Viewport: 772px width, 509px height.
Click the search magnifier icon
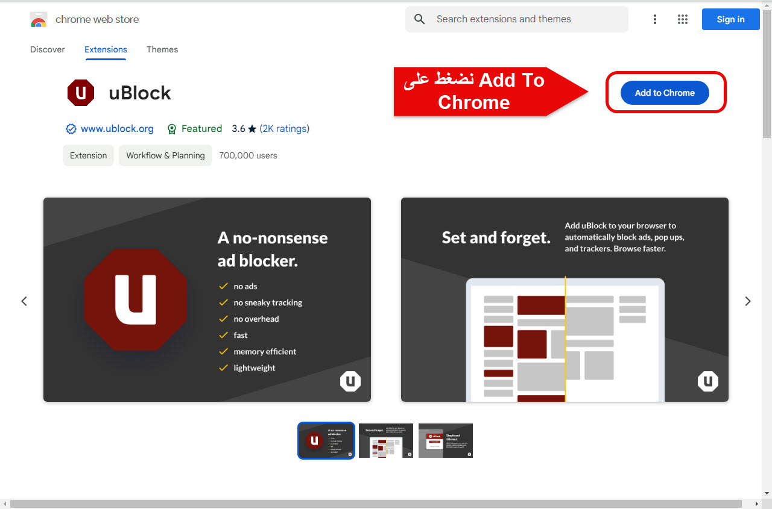420,19
